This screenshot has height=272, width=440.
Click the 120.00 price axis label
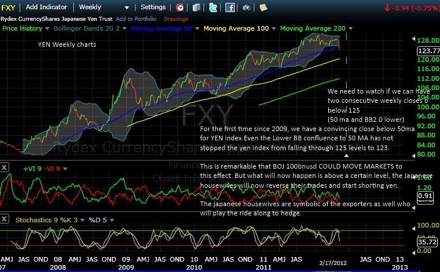(428, 59)
